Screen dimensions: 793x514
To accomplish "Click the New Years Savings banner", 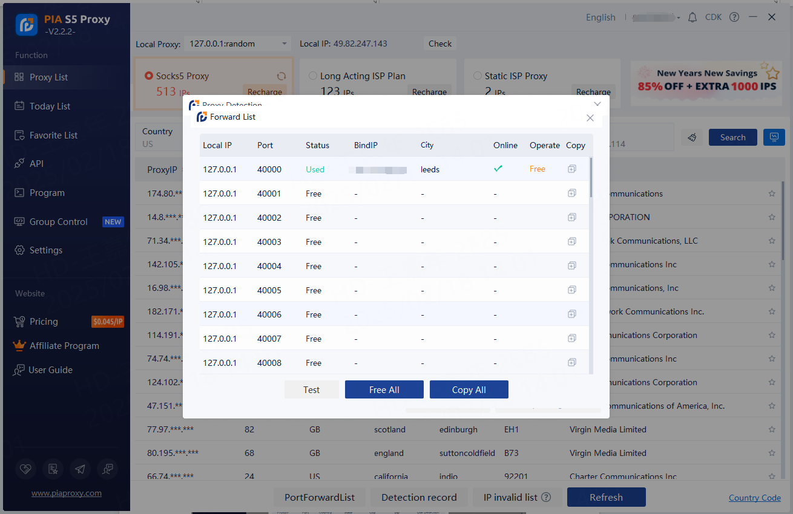I will (706, 82).
